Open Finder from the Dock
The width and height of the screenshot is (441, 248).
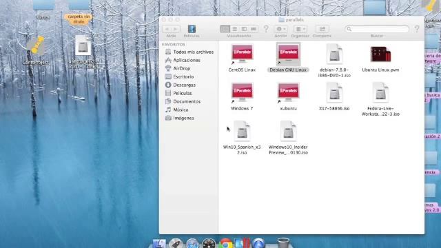[159, 243]
